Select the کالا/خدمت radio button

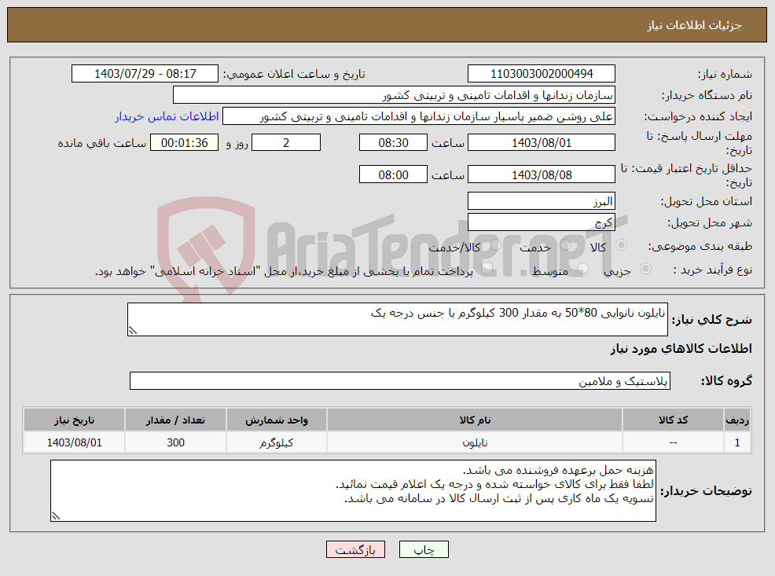(x=495, y=245)
